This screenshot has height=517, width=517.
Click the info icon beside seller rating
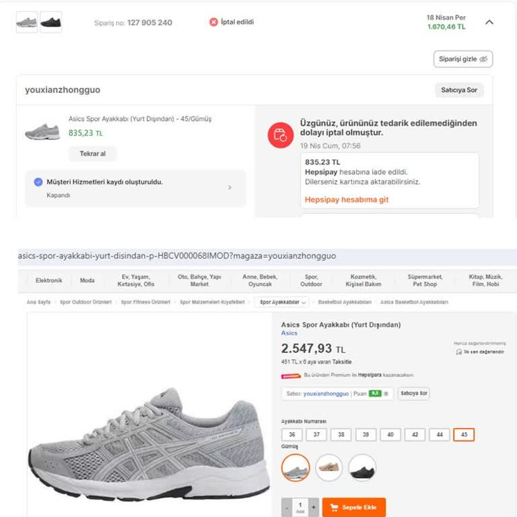point(386,394)
